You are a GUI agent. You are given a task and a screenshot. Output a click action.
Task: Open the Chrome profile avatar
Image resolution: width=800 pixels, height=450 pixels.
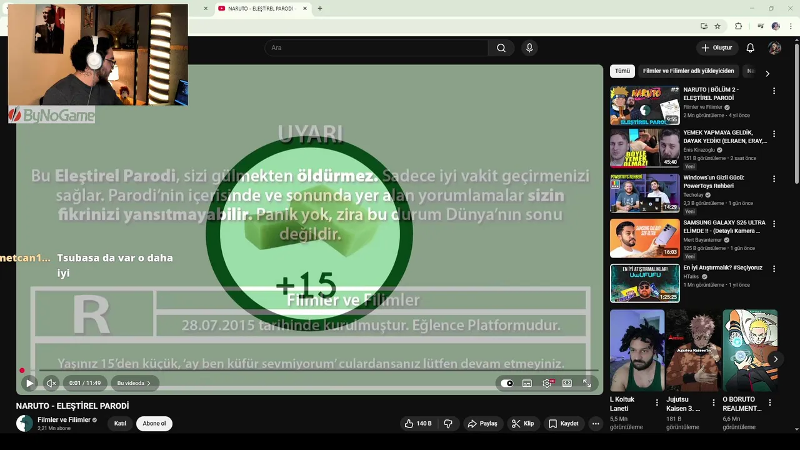coord(776,26)
